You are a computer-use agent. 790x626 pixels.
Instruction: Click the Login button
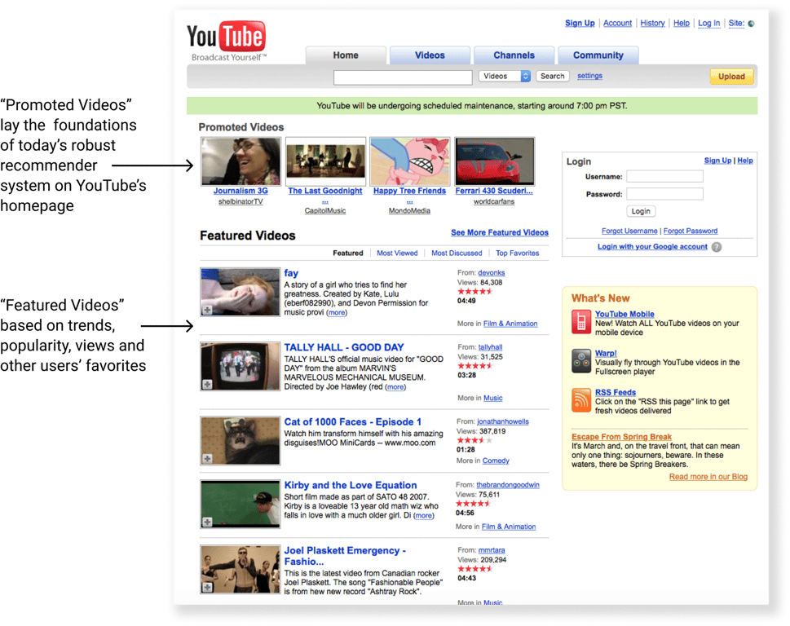point(641,212)
